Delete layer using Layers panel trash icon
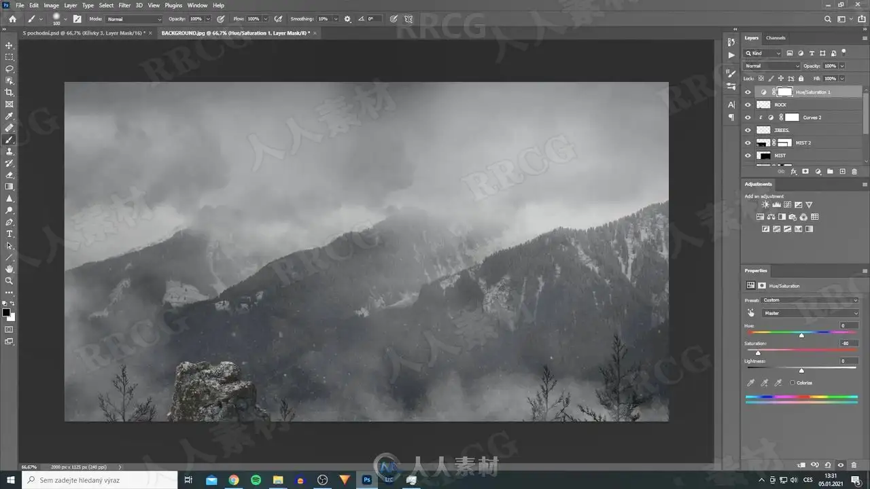This screenshot has height=489, width=870. click(854, 172)
